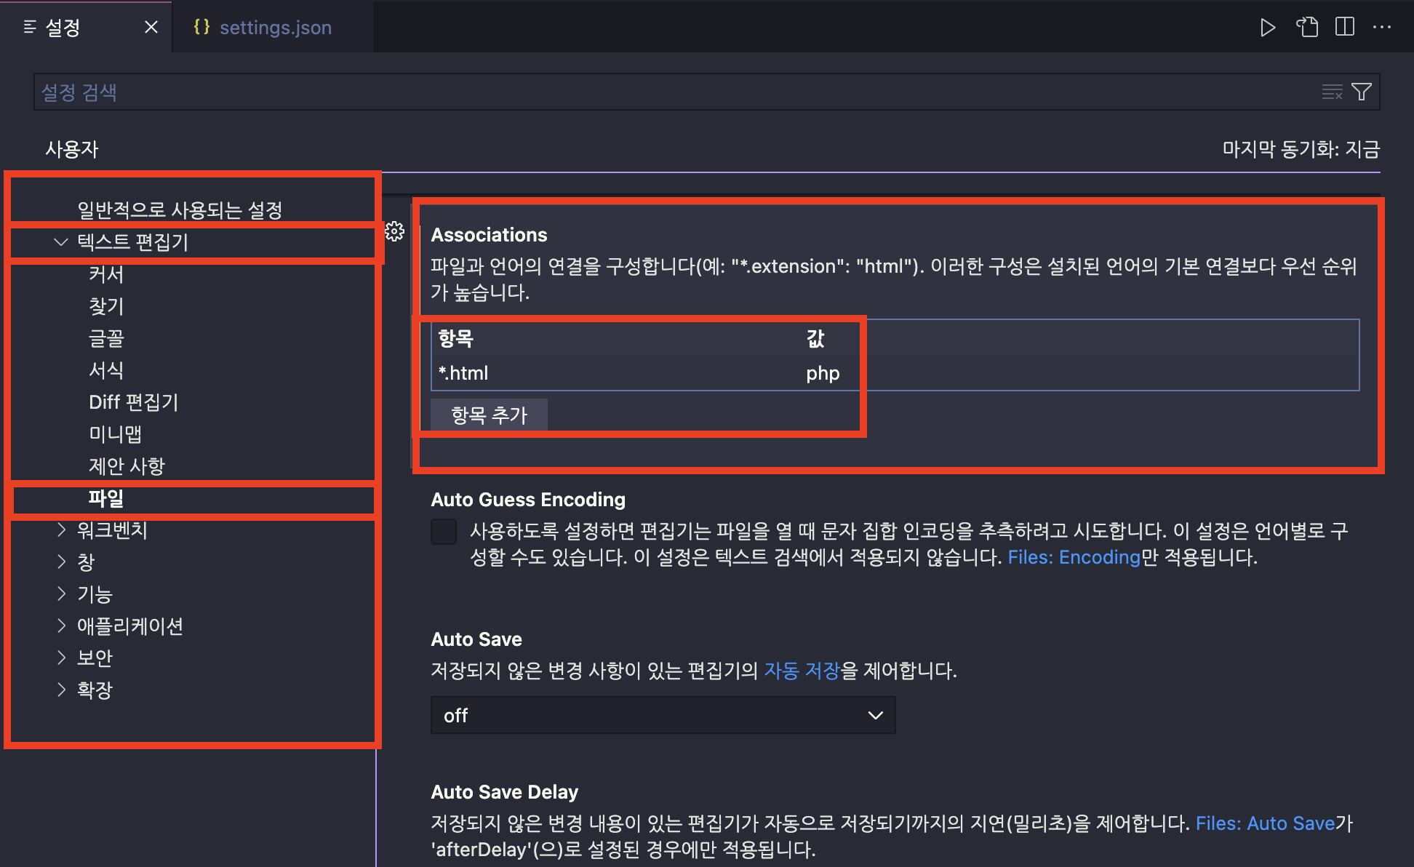Image resolution: width=1414 pixels, height=867 pixels.
Task: Switch to the settings.json tab
Action: [x=274, y=28]
